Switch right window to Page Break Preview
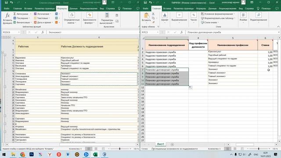The height and width of the screenshot is (158, 281). tap(242, 149)
